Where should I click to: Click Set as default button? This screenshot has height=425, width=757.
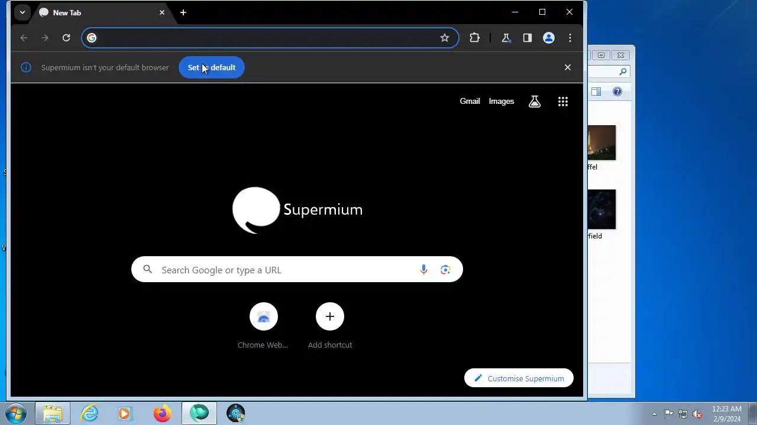coord(212,67)
